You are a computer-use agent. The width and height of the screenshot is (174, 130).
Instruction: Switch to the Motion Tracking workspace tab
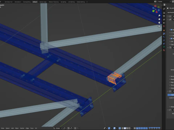point(54,2)
